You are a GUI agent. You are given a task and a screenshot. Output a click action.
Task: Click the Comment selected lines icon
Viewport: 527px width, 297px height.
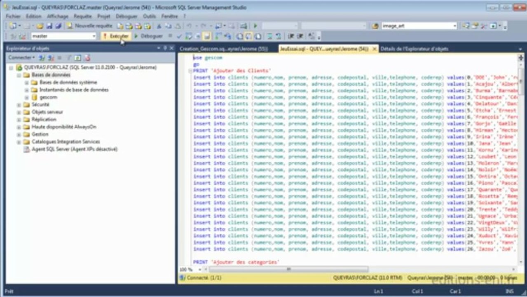269,36
